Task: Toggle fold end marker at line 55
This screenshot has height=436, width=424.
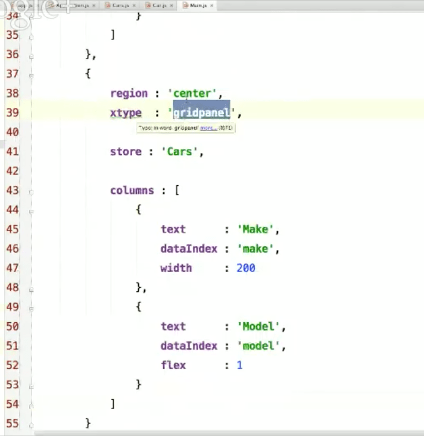Action: [x=31, y=425]
